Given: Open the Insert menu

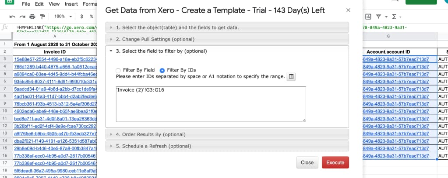Looking at the screenshot, I should point(71,4).
